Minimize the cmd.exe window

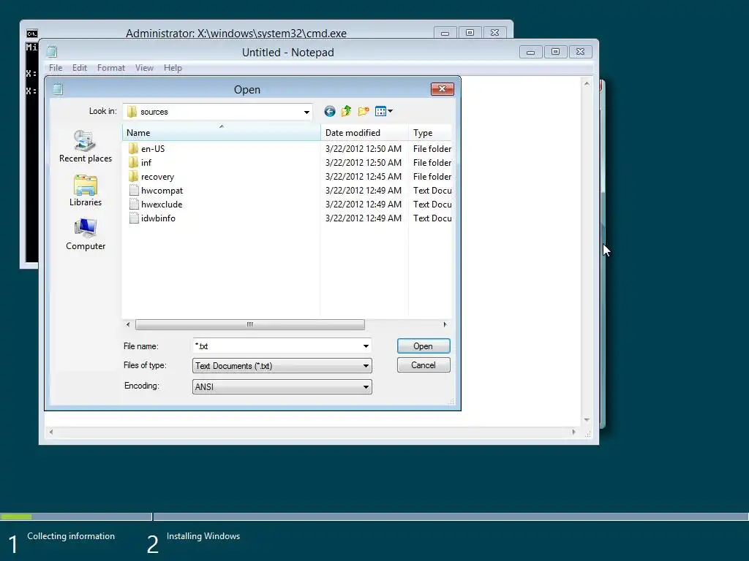tap(445, 33)
